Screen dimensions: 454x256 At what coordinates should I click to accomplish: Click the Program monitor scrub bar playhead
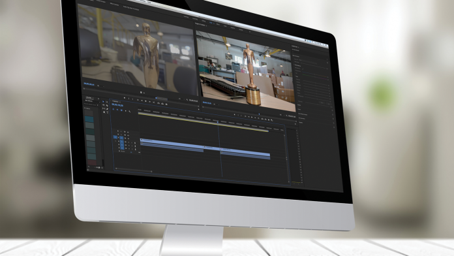pos(259,114)
